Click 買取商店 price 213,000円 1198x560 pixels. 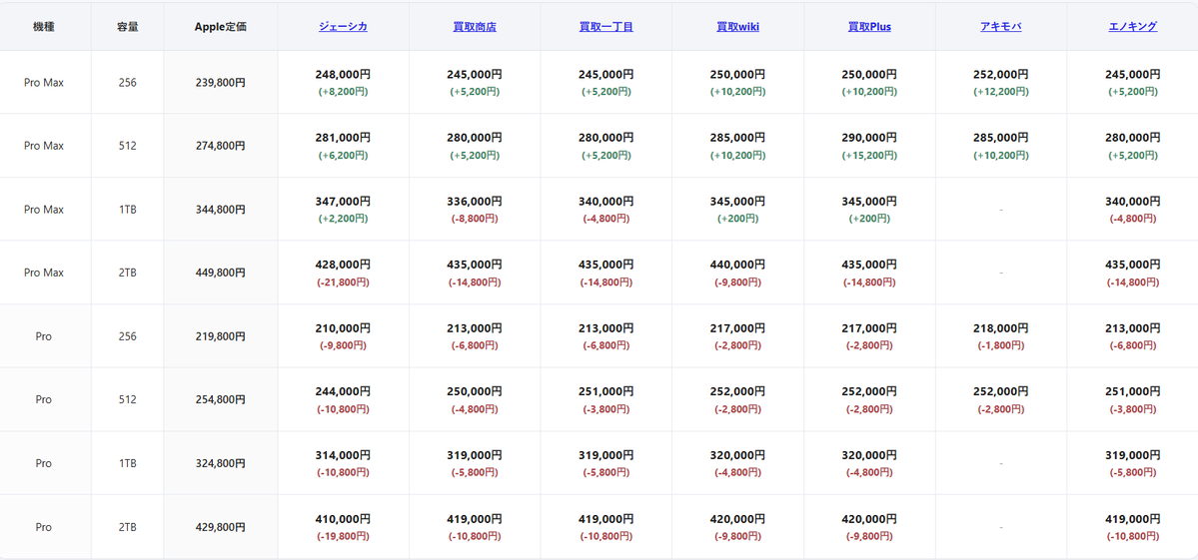475,328
